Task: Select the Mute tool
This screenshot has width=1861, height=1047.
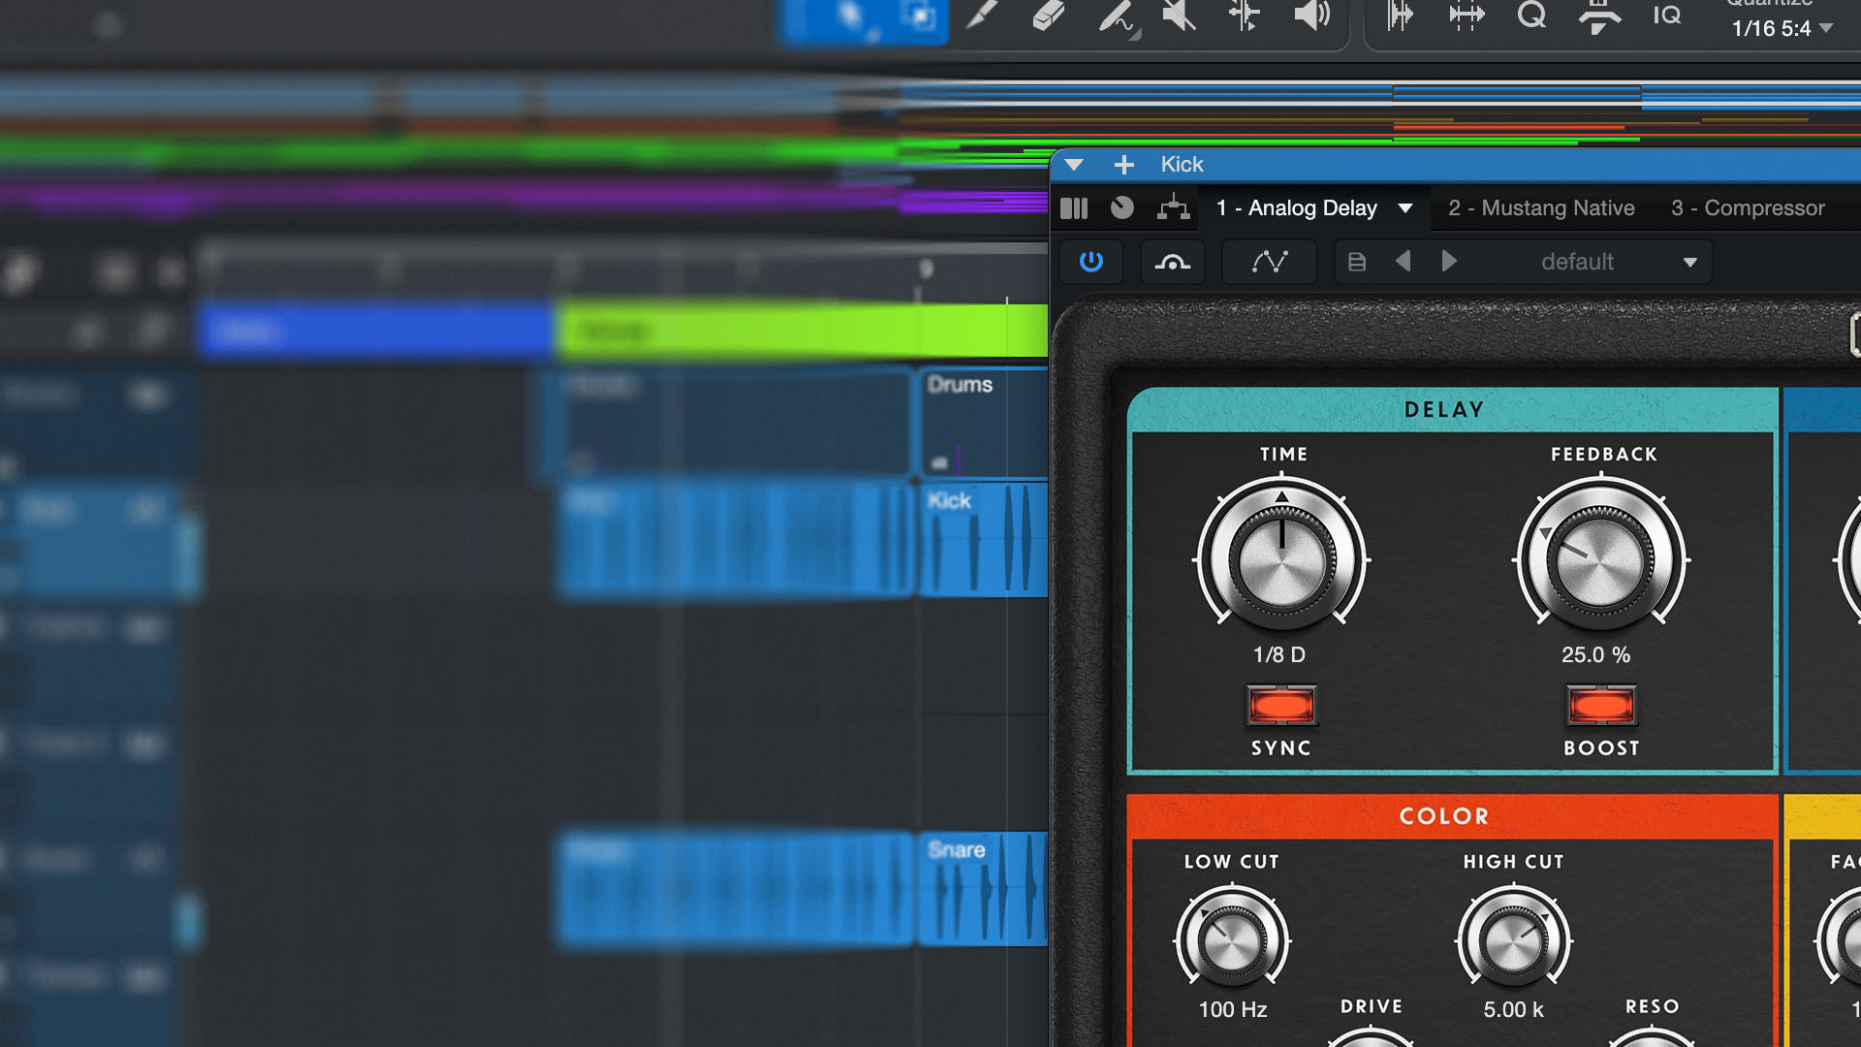Action: [x=1179, y=16]
